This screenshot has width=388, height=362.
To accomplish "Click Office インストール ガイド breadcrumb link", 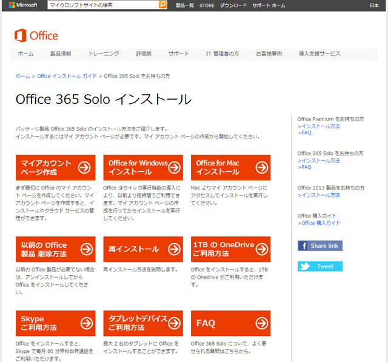I will point(67,76).
